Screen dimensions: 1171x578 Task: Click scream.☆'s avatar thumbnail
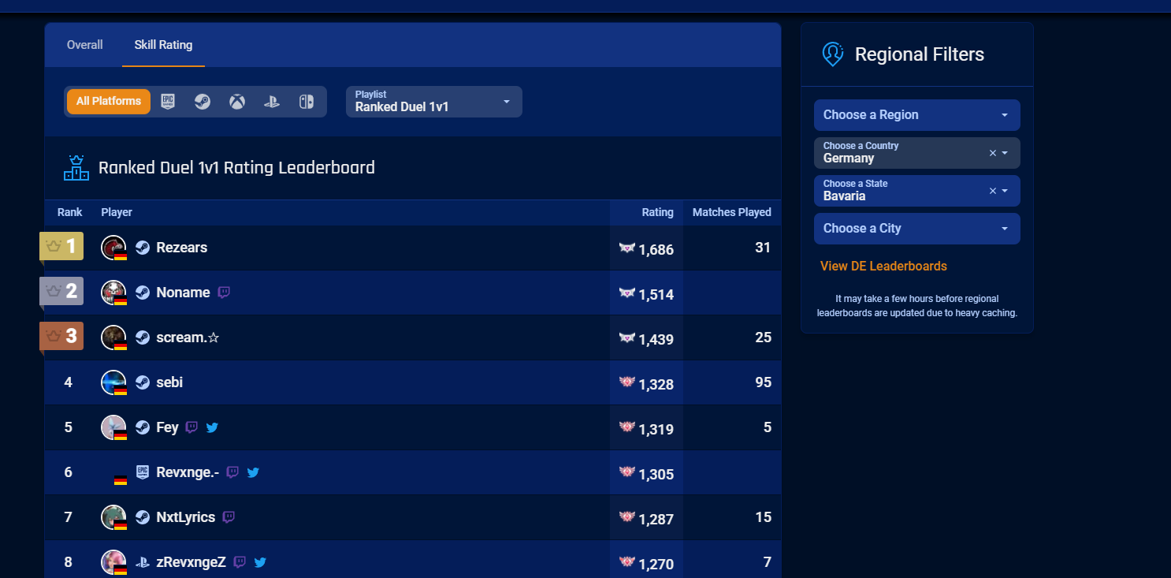(113, 337)
